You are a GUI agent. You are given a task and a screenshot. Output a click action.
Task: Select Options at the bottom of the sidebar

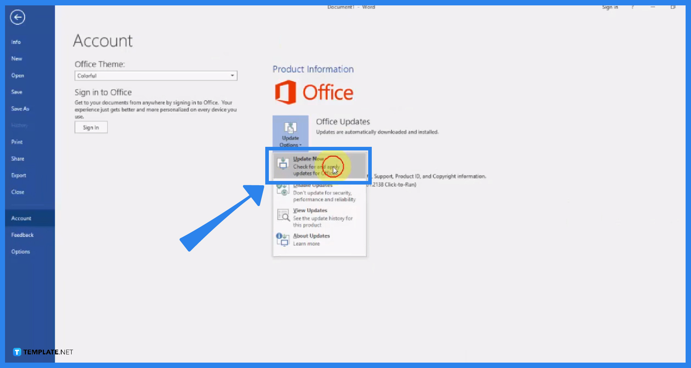21,251
